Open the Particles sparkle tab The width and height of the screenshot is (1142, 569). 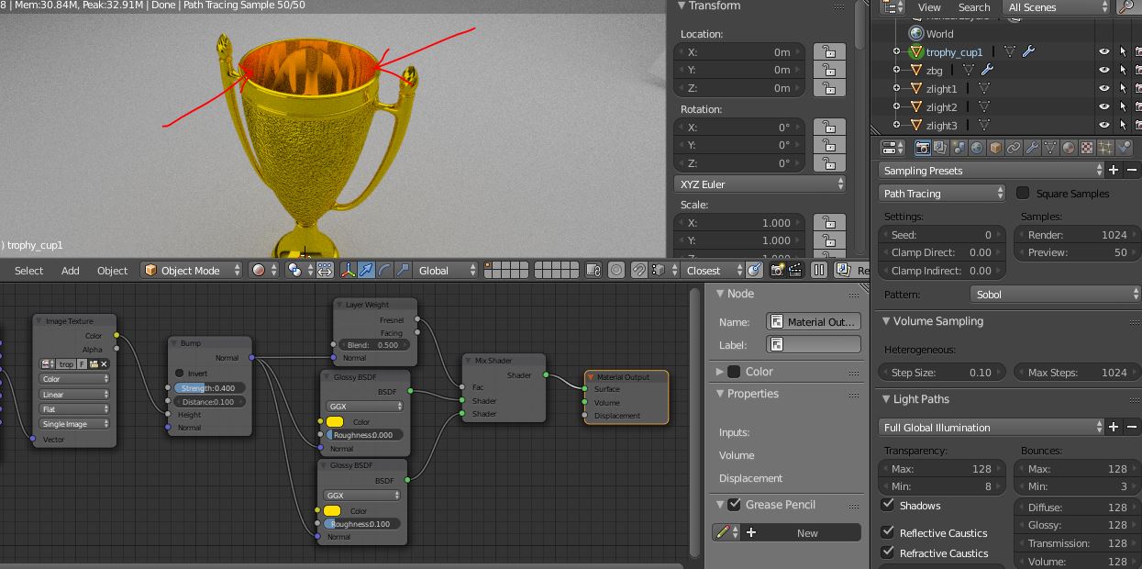1106,148
